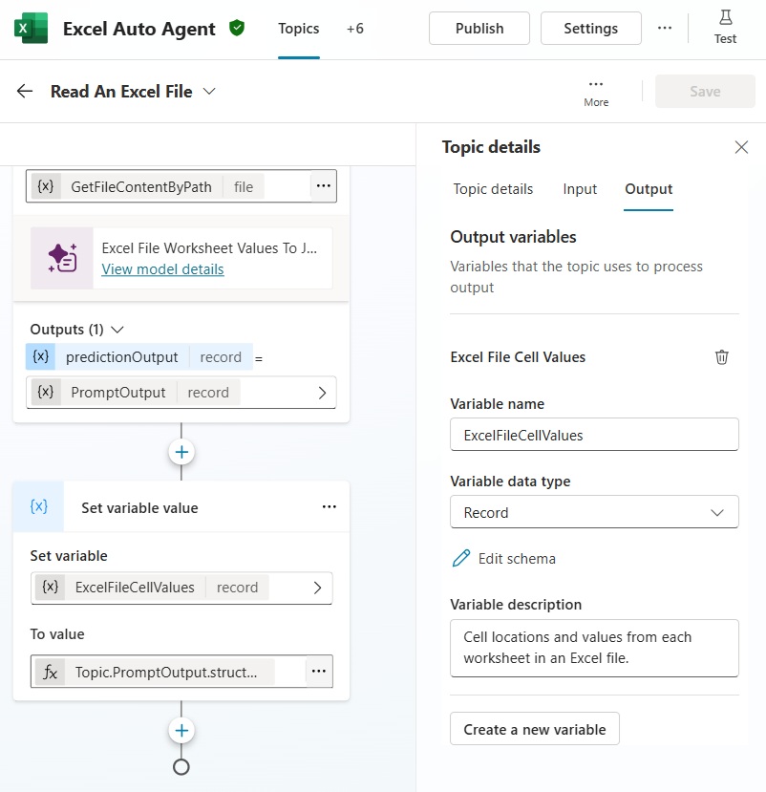Image resolution: width=766 pixels, height=792 pixels.
Task: Delete the Excel File Cell Values variable
Action: (x=722, y=357)
